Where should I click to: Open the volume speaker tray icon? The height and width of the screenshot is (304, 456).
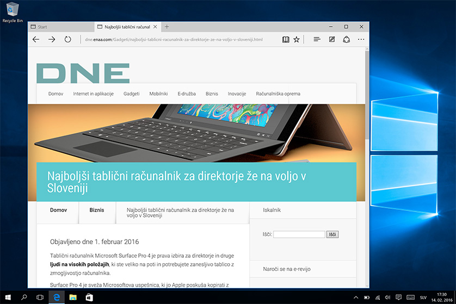[387, 297]
